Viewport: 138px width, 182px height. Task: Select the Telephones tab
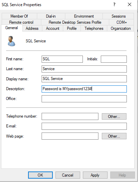(94, 28)
